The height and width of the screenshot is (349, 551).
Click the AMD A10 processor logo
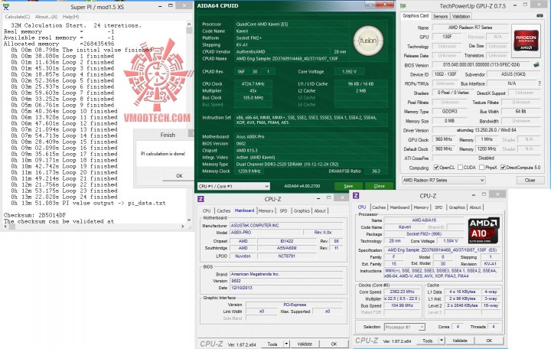point(484,231)
